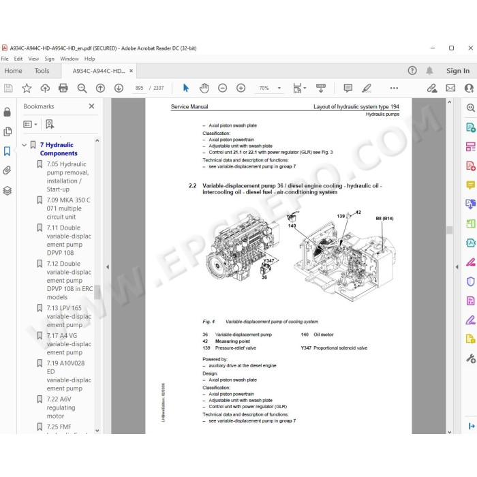Collapse the right tools pane arrow
The image size is (477, 477).
[x=457, y=267]
